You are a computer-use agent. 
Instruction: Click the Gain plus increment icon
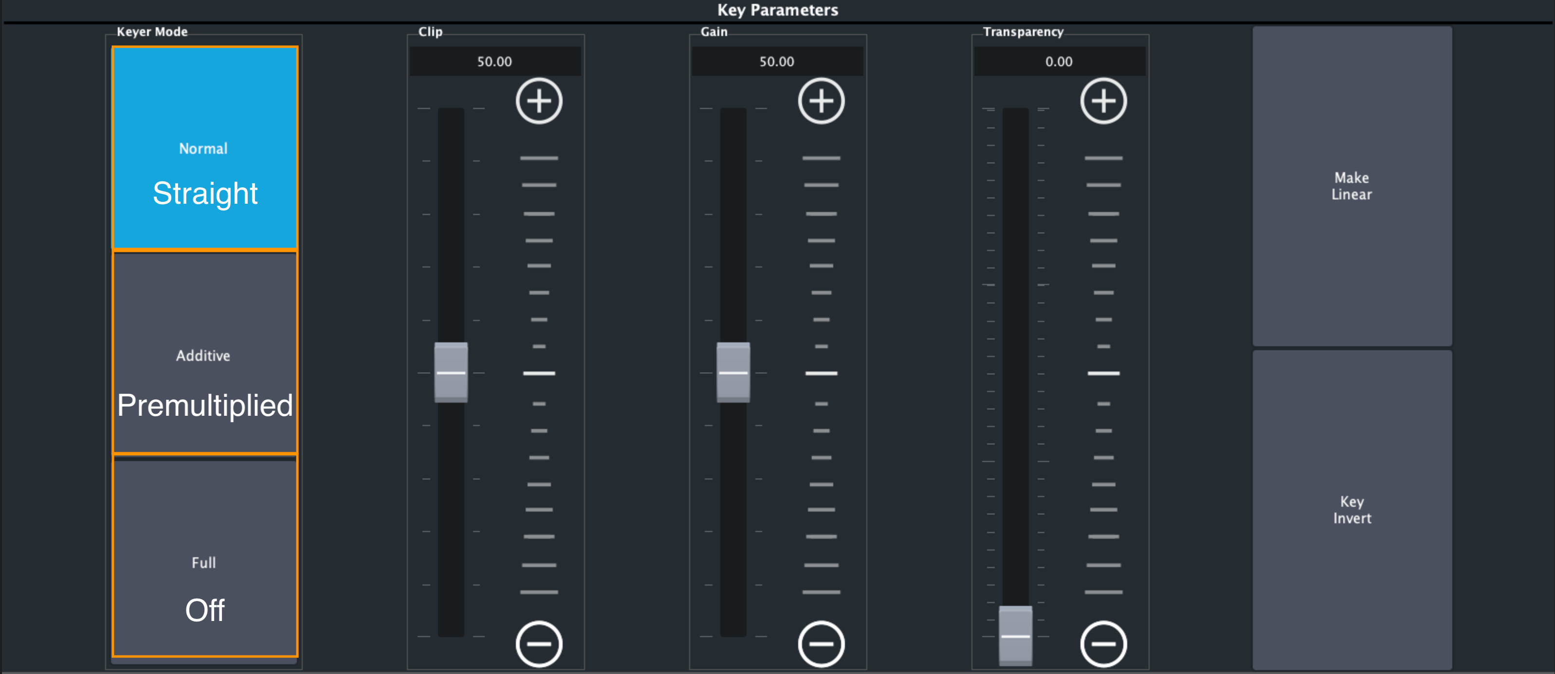click(x=821, y=101)
